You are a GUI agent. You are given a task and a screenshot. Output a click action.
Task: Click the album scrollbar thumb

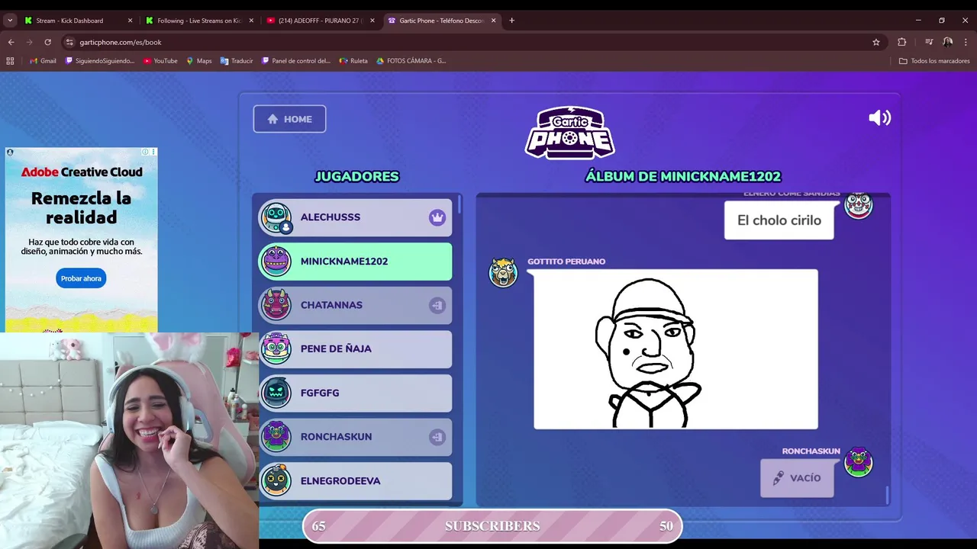pyautogui.click(x=887, y=495)
